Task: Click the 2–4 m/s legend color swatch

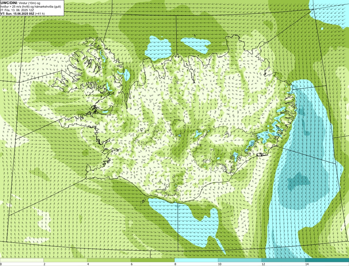Action: click(65, 260)
